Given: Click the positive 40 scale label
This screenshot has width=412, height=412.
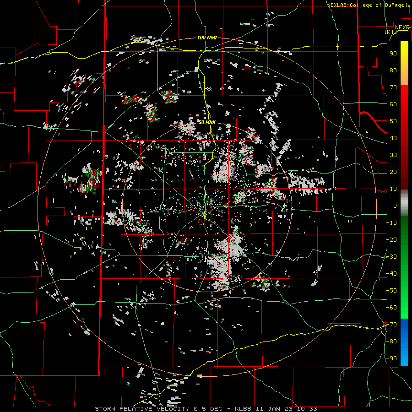Looking at the screenshot, I should [393, 138].
